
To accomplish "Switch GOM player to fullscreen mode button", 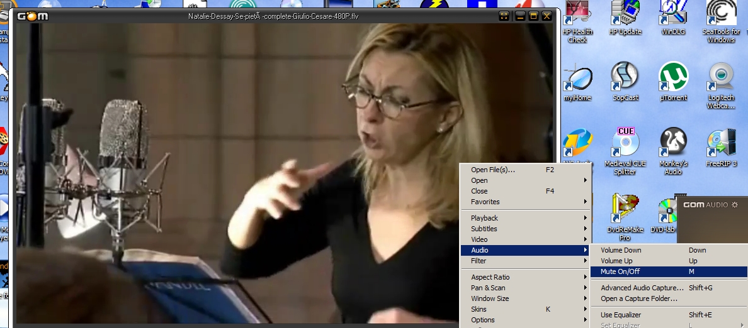I will [x=504, y=16].
